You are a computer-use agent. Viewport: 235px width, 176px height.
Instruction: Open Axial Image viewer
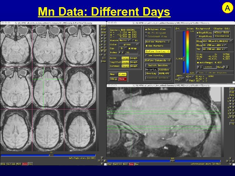(x=125, y=58)
